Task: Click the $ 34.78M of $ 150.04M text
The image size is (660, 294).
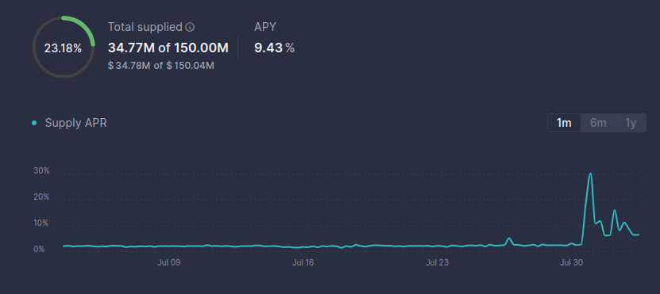Action: pyautogui.click(x=160, y=66)
